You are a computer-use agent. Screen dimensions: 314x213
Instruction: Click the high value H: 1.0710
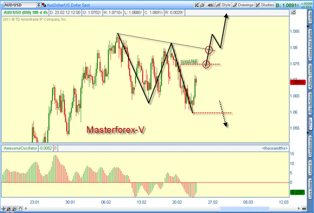[113, 13]
